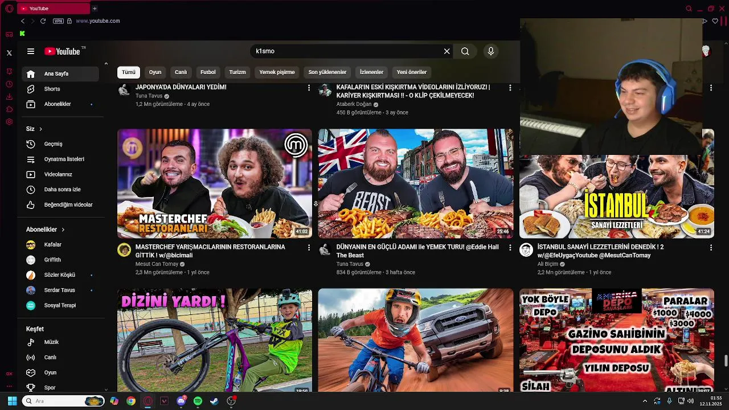Open the MasterChef Restoranları video thumbnail
Image resolution: width=729 pixels, height=410 pixels.
tap(215, 183)
